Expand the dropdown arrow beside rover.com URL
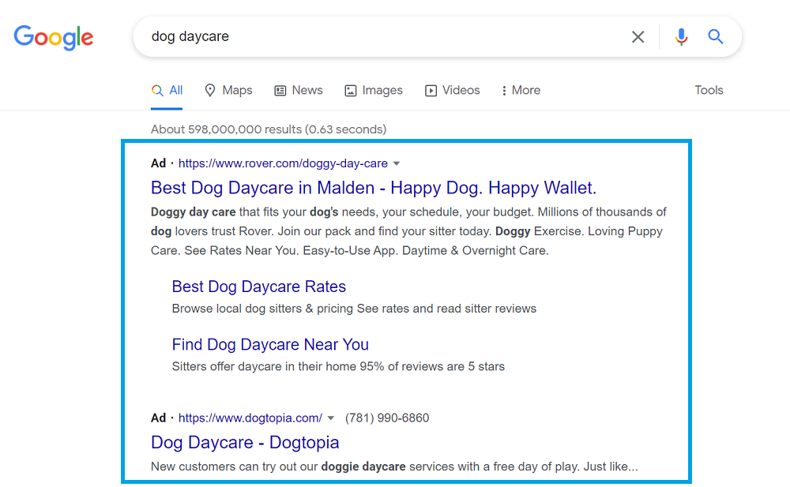Screen dimensions: 790x487 pos(397,163)
